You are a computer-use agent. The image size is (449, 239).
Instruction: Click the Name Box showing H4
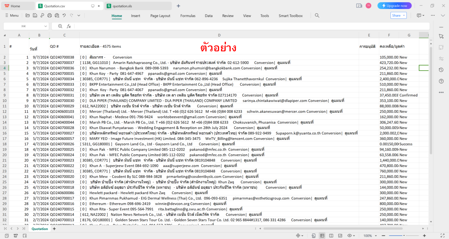coord(24,26)
